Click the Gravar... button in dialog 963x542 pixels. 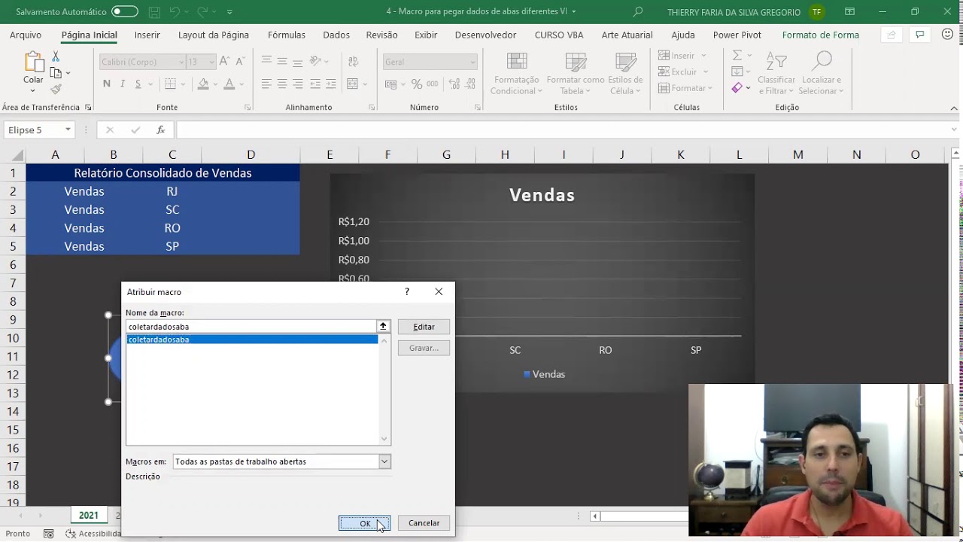click(x=424, y=348)
